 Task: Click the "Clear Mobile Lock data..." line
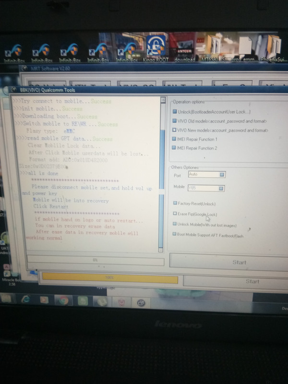(x=64, y=146)
